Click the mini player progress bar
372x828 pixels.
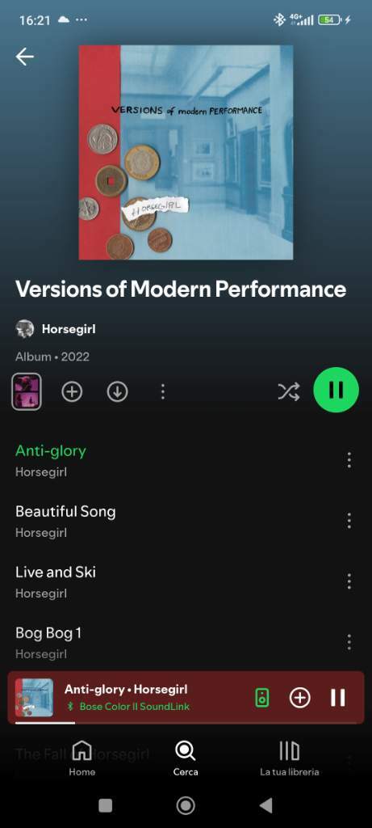pyautogui.click(x=186, y=722)
